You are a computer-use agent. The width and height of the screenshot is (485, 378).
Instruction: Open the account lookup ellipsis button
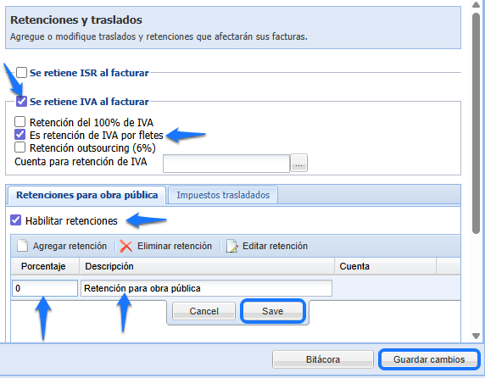tap(298, 163)
